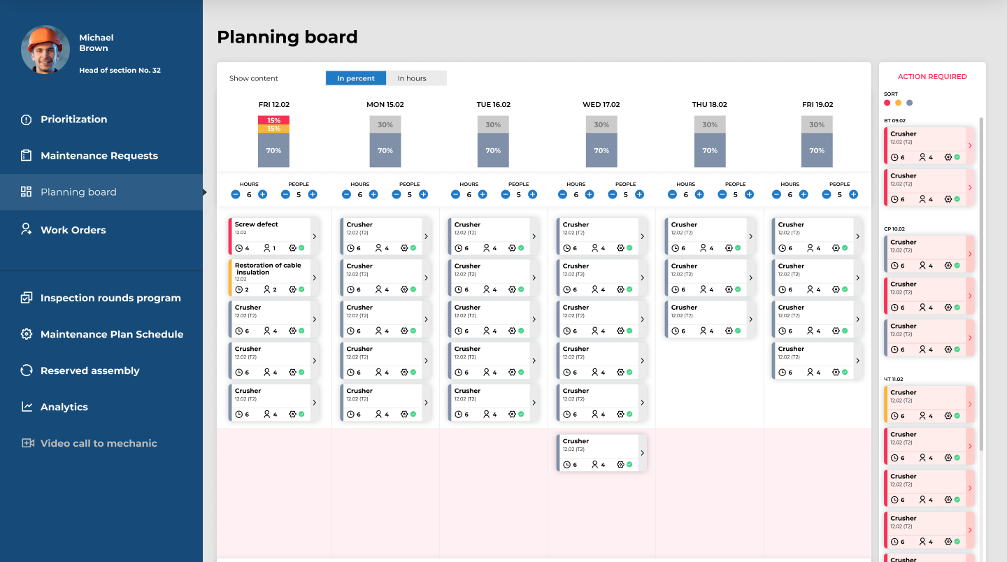Click the Reserved assembly refresh icon
Screen dimensions: 1007x562
(27, 370)
